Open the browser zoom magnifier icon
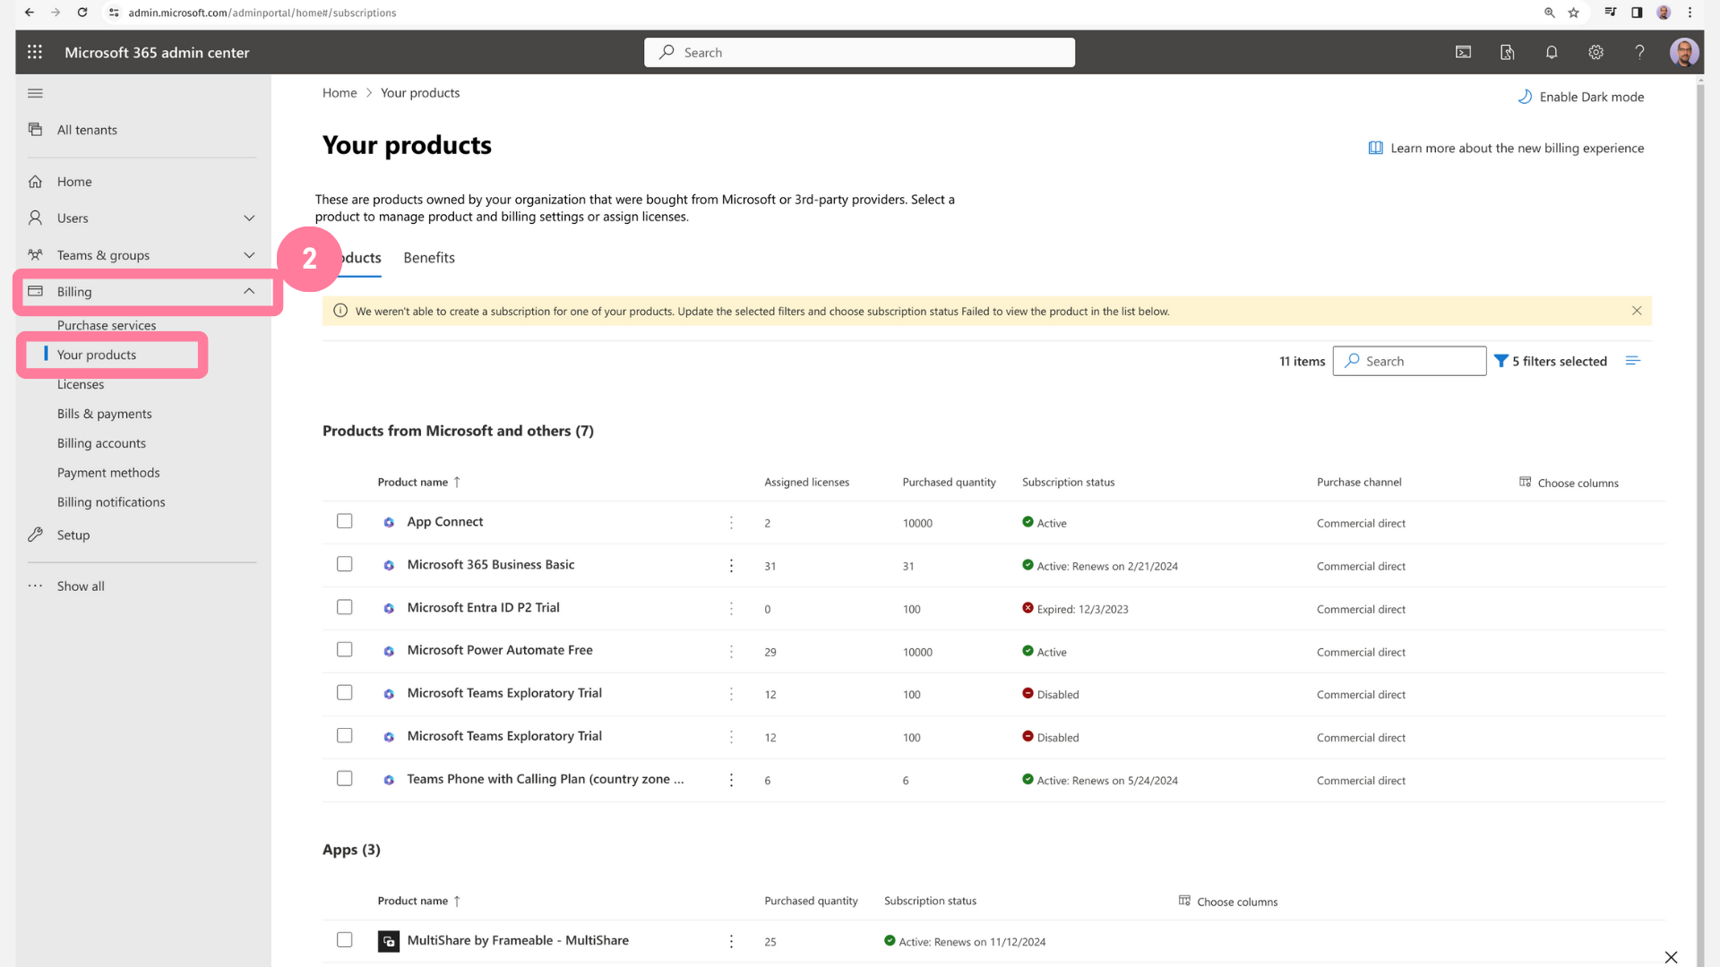 pos(1549,13)
